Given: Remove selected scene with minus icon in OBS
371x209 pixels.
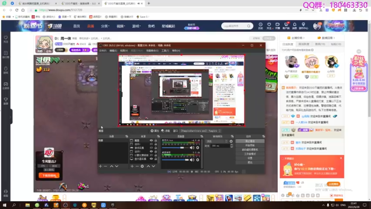Looking at the screenshot, I should [106, 166].
